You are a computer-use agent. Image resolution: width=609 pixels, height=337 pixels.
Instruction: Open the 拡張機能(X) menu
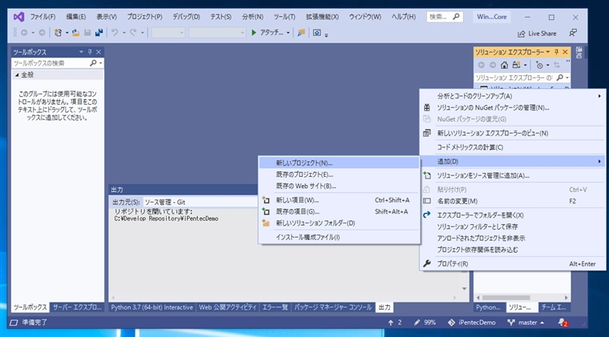click(322, 17)
